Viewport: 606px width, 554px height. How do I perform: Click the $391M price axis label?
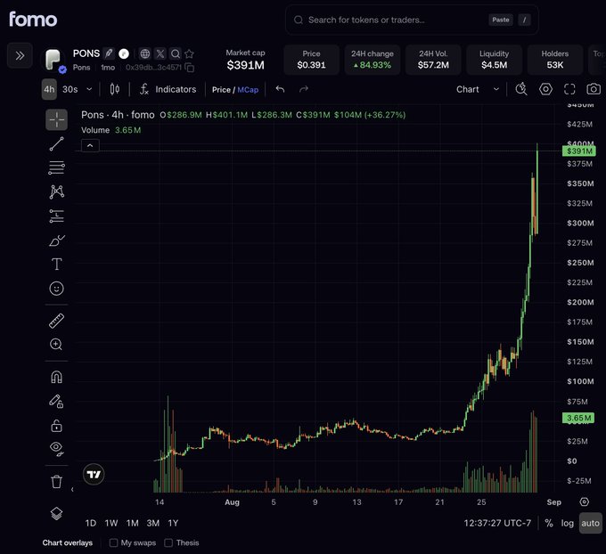pos(579,151)
